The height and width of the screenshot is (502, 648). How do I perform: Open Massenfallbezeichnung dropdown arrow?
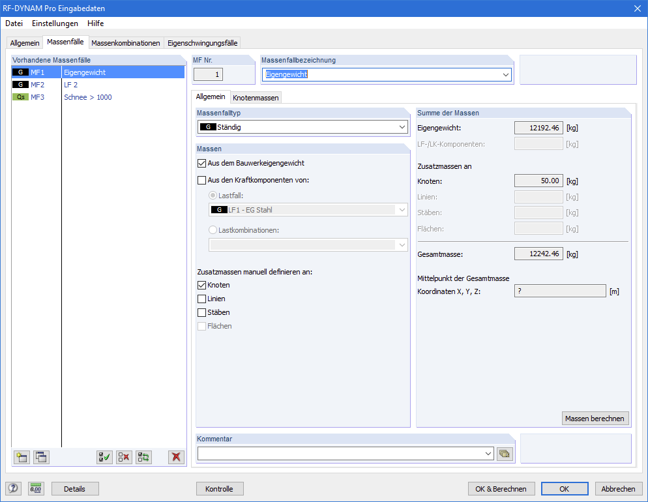pyautogui.click(x=505, y=75)
